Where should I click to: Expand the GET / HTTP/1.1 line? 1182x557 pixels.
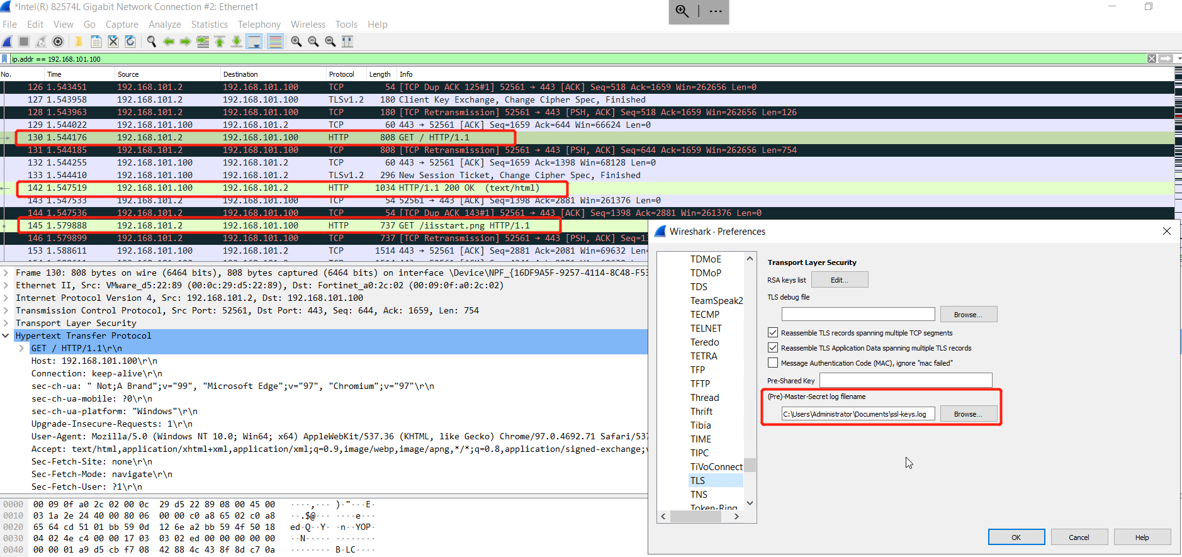(x=21, y=348)
